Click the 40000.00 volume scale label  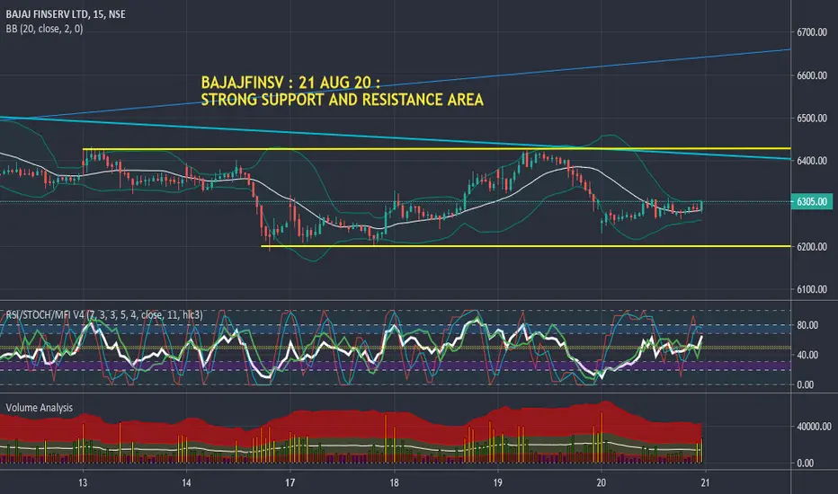pyautogui.click(x=814, y=426)
